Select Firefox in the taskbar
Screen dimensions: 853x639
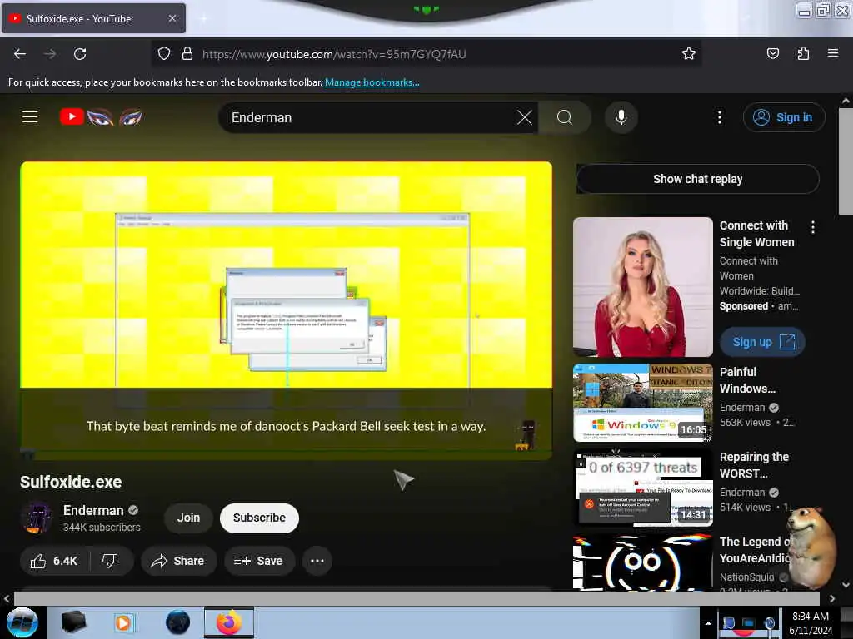tap(229, 622)
